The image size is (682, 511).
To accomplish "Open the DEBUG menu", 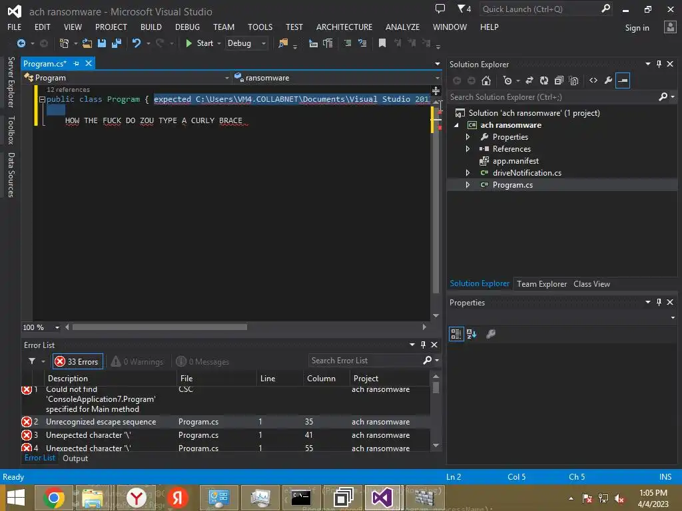I will point(187,27).
